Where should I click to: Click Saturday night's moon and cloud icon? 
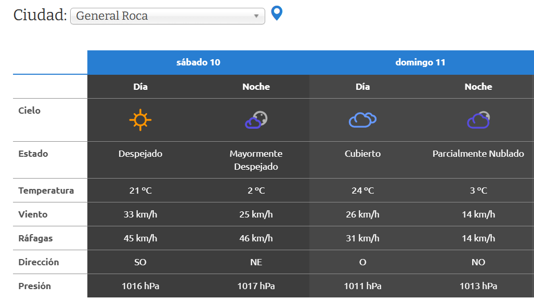[256, 120]
